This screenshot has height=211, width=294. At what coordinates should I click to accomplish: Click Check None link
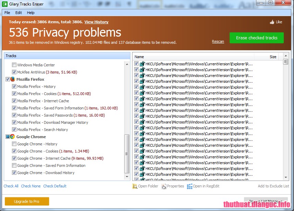pos(31,186)
